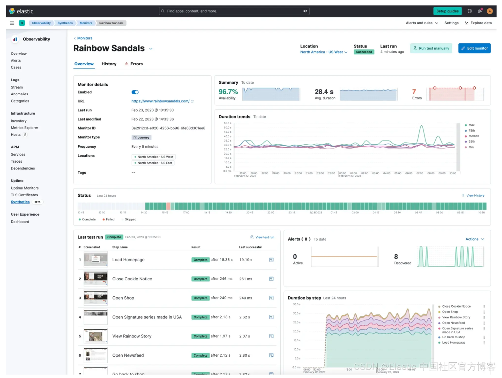Toggle Median series in Duration trends legend
This screenshot has height=378, width=502.
coord(472,136)
